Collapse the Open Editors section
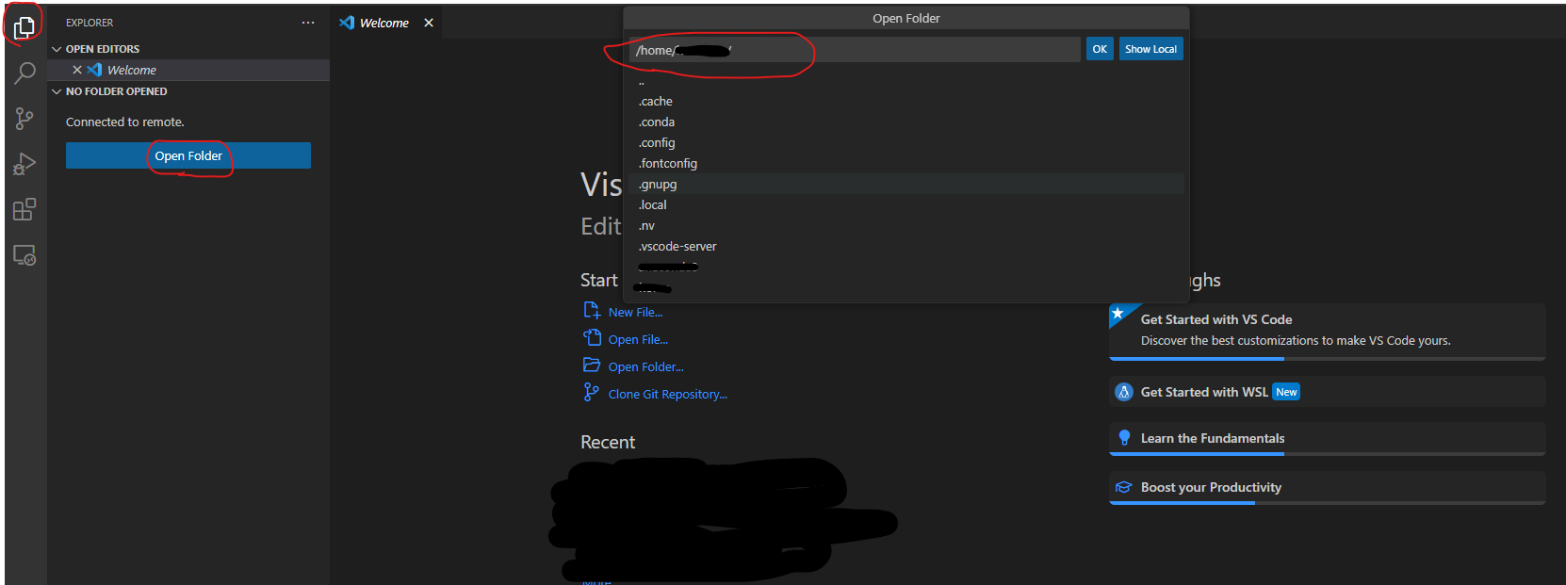Screen dimensions: 1566x585 click(57, 49)
